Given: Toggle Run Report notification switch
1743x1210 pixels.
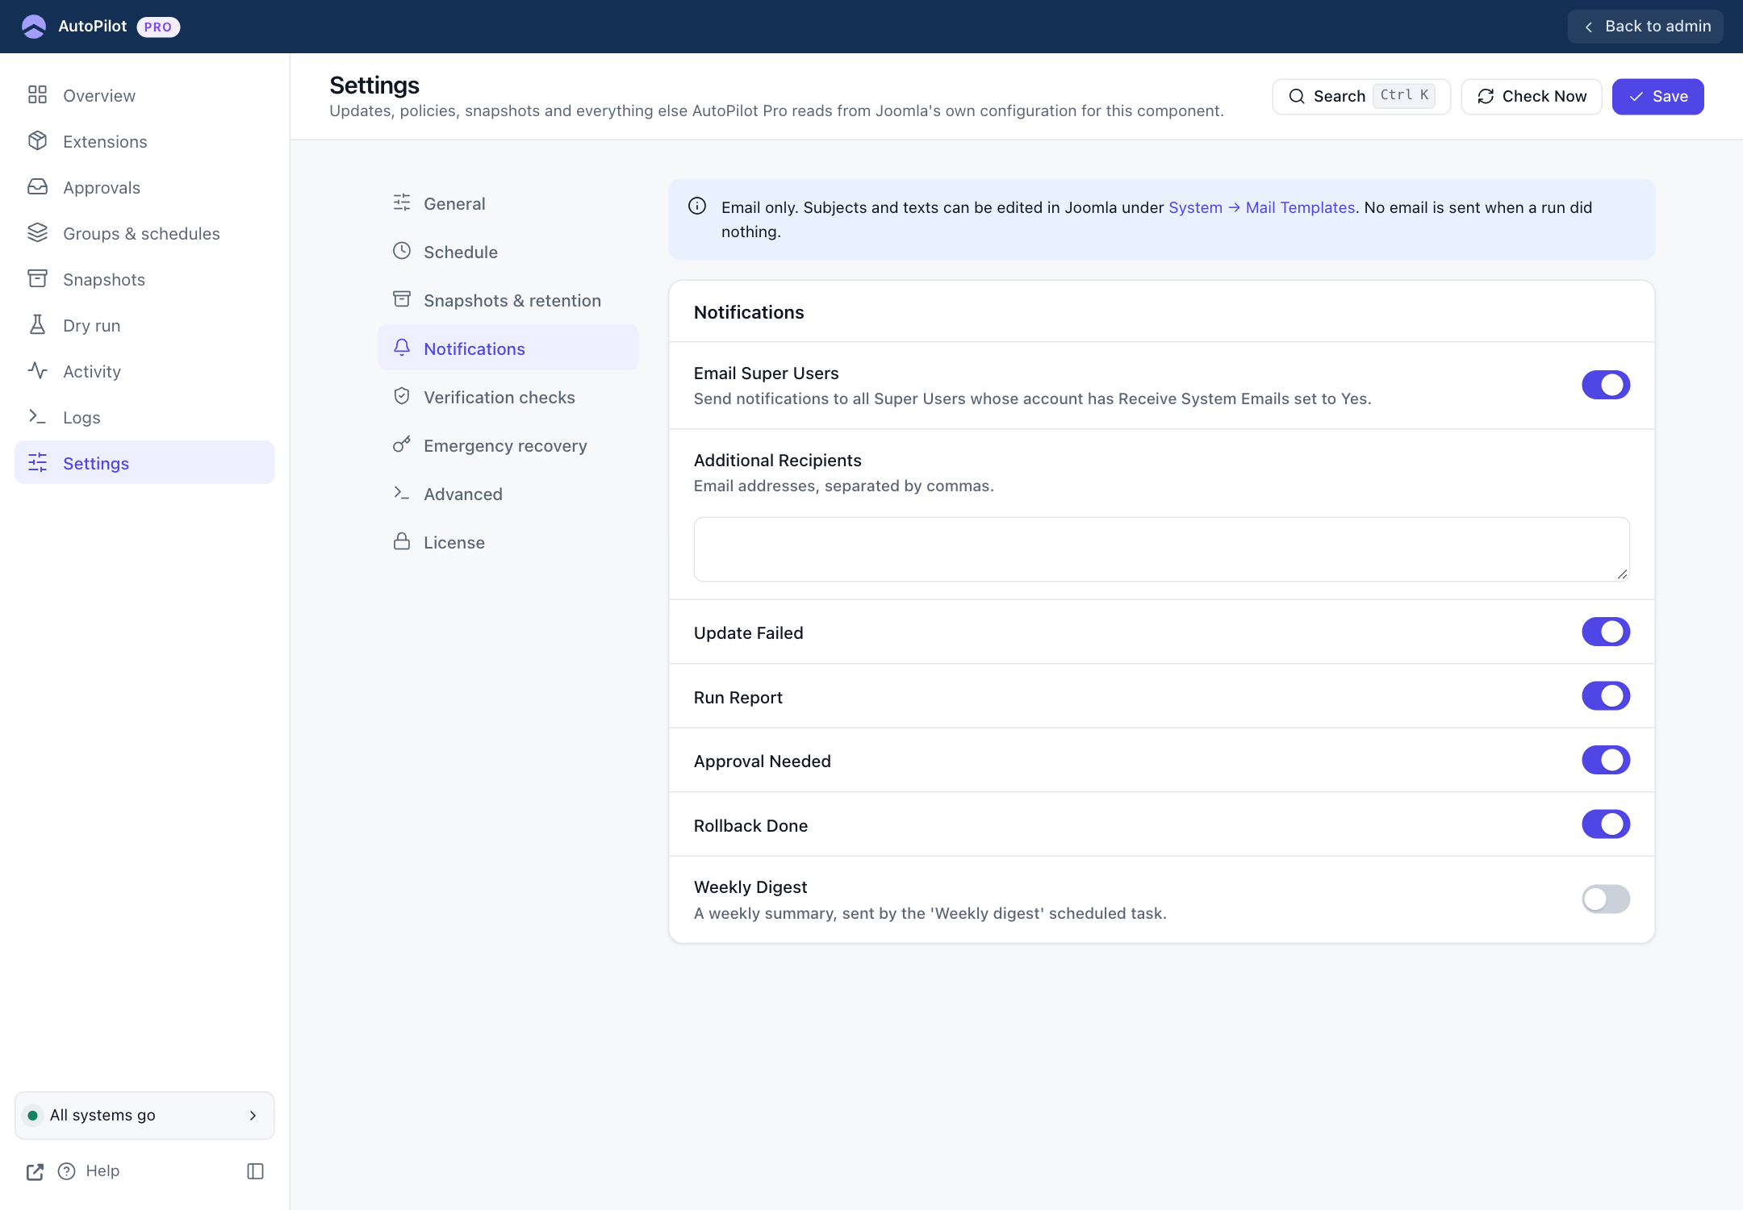Looking at the screenshot, I should (x=1606, y=696).
